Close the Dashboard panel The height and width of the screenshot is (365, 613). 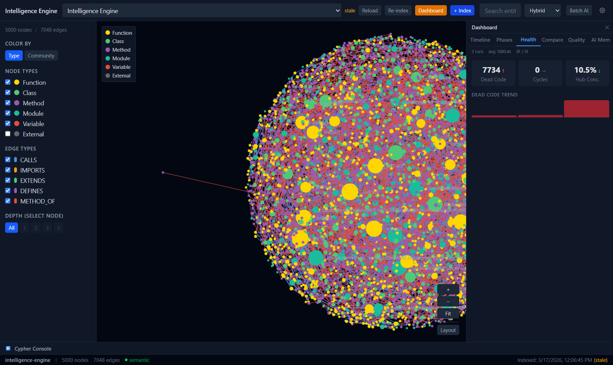tap(607, 28)
